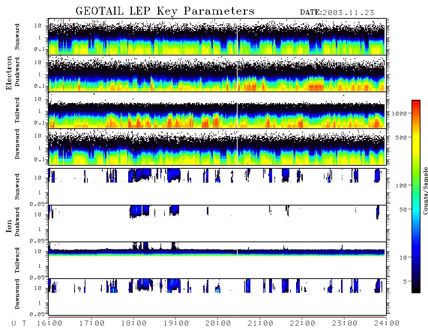Click the "18:00" time tick label
Image resolution: width=428 pixels, height=330 pixels.
pos(134,324)
